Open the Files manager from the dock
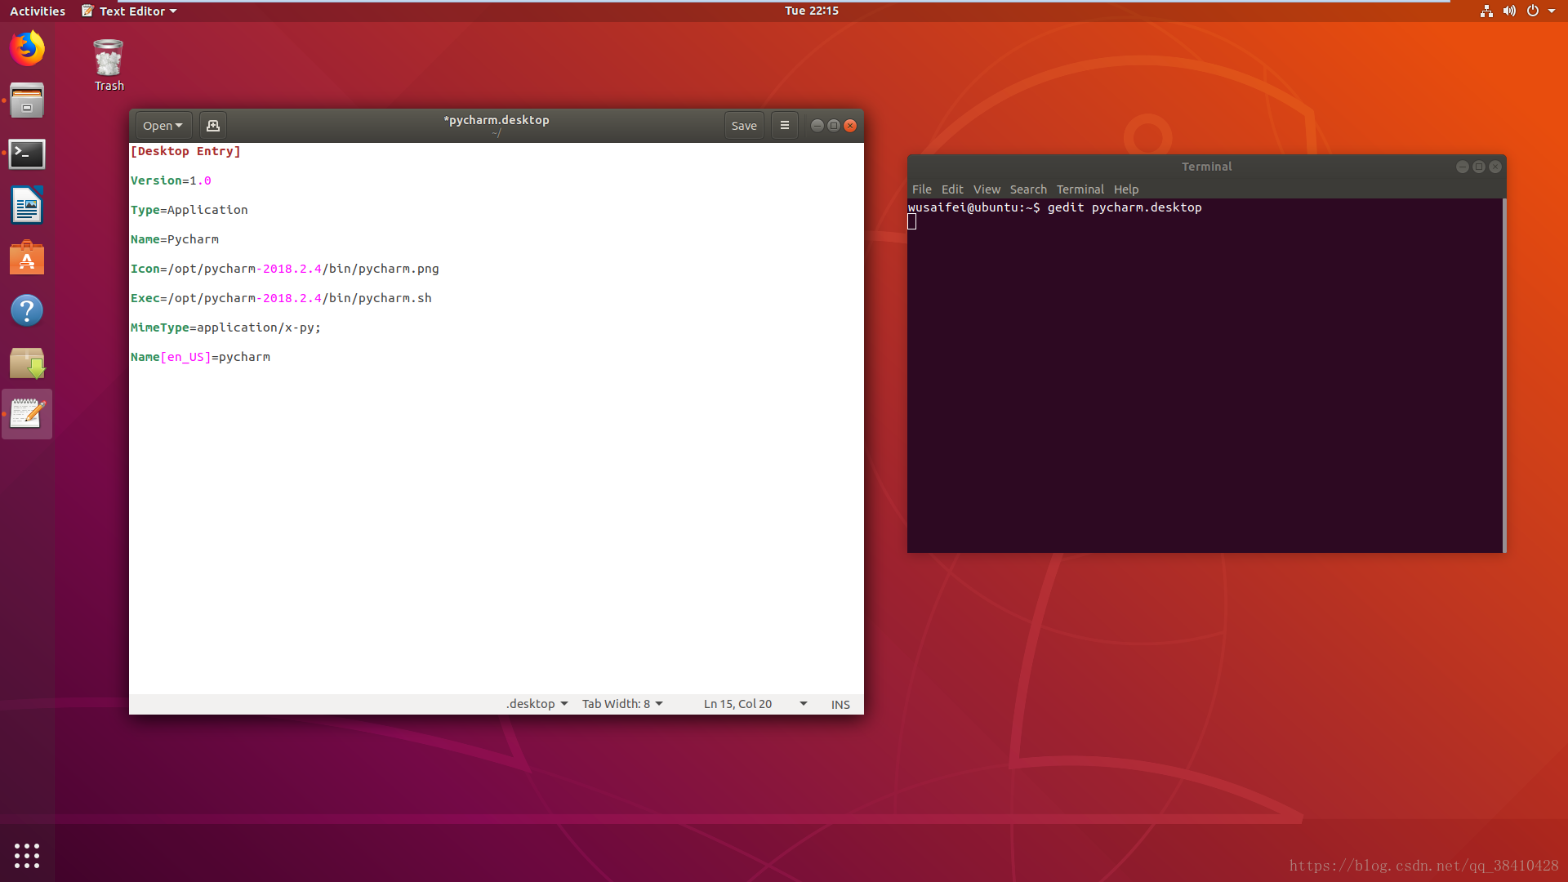Screen dimensions: 1568x882 (27, 101)
